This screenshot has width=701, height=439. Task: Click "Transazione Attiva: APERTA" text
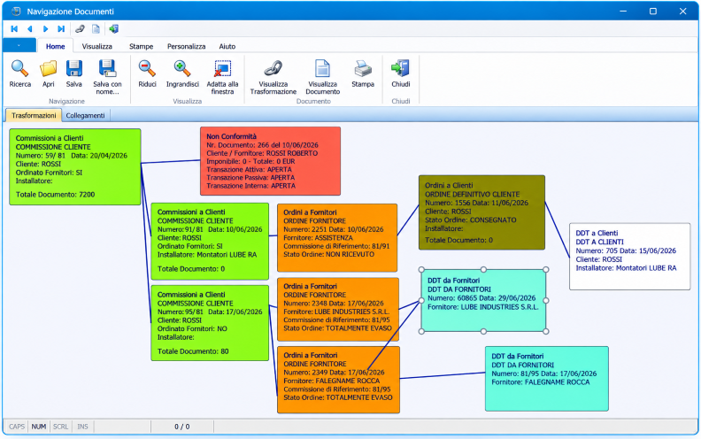tap(249, 169)
